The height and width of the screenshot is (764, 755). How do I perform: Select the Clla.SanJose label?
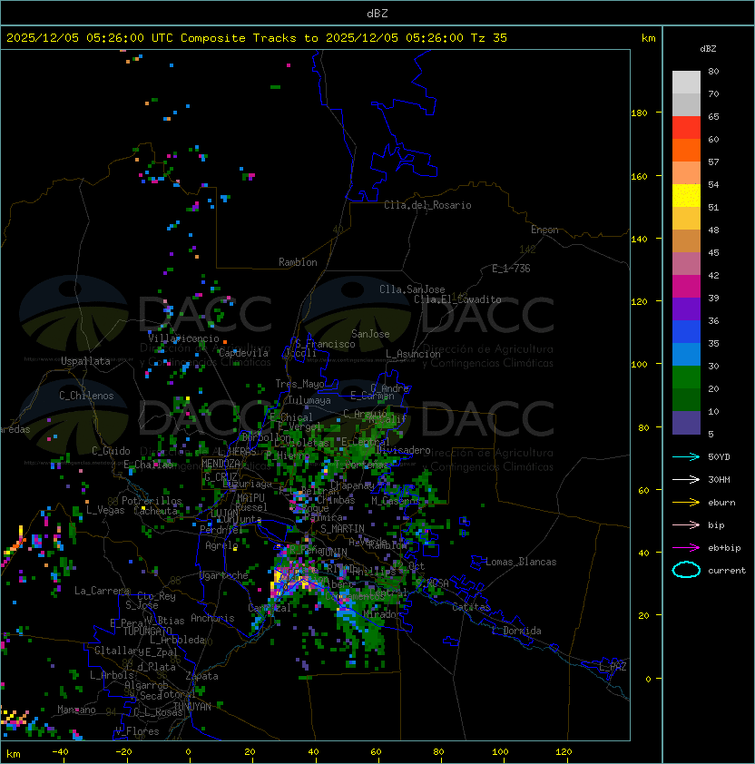coord(412,289)
